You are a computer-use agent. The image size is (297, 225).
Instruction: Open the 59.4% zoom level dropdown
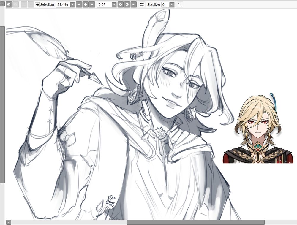click(x=72, y=5)
